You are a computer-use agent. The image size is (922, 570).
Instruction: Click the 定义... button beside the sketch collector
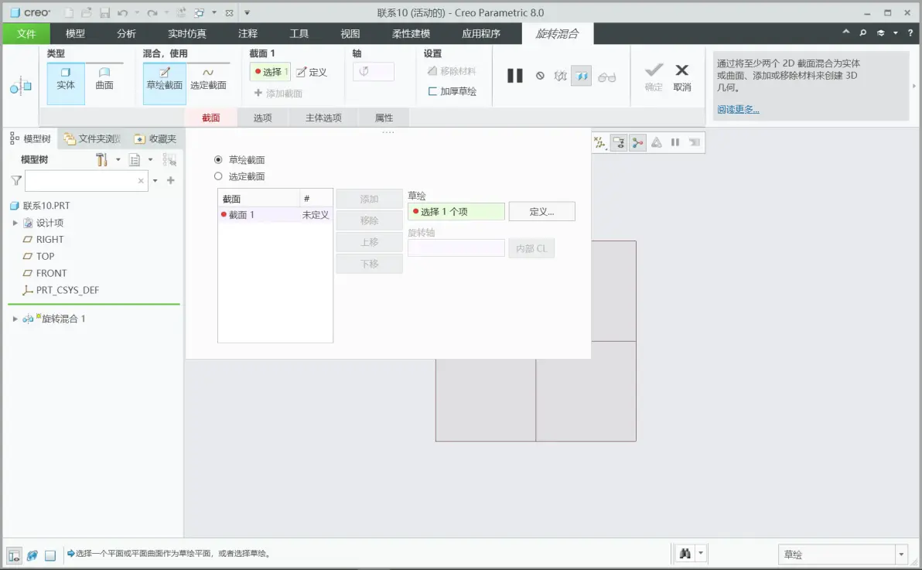coord(541,212)
